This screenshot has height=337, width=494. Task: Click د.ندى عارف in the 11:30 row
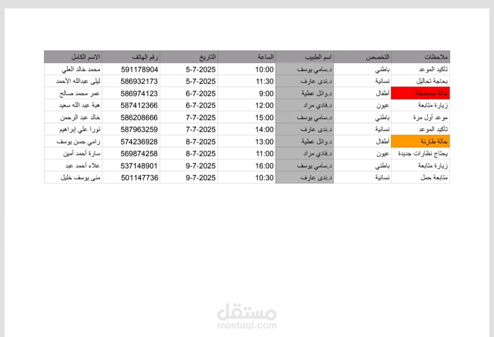[317, 81]
